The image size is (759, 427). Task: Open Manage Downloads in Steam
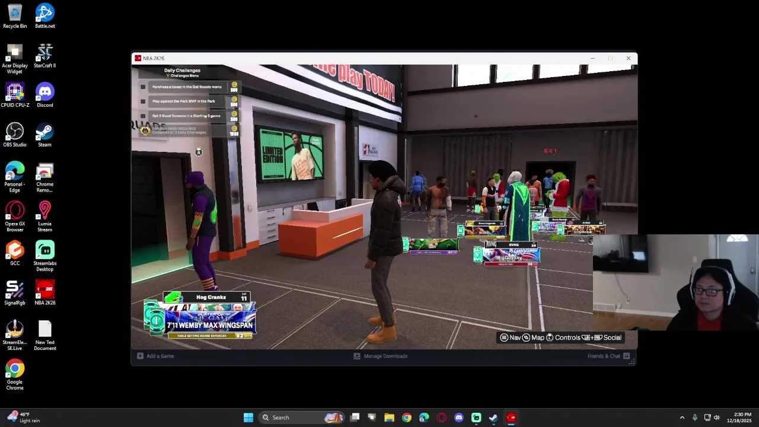pos(381,356)
